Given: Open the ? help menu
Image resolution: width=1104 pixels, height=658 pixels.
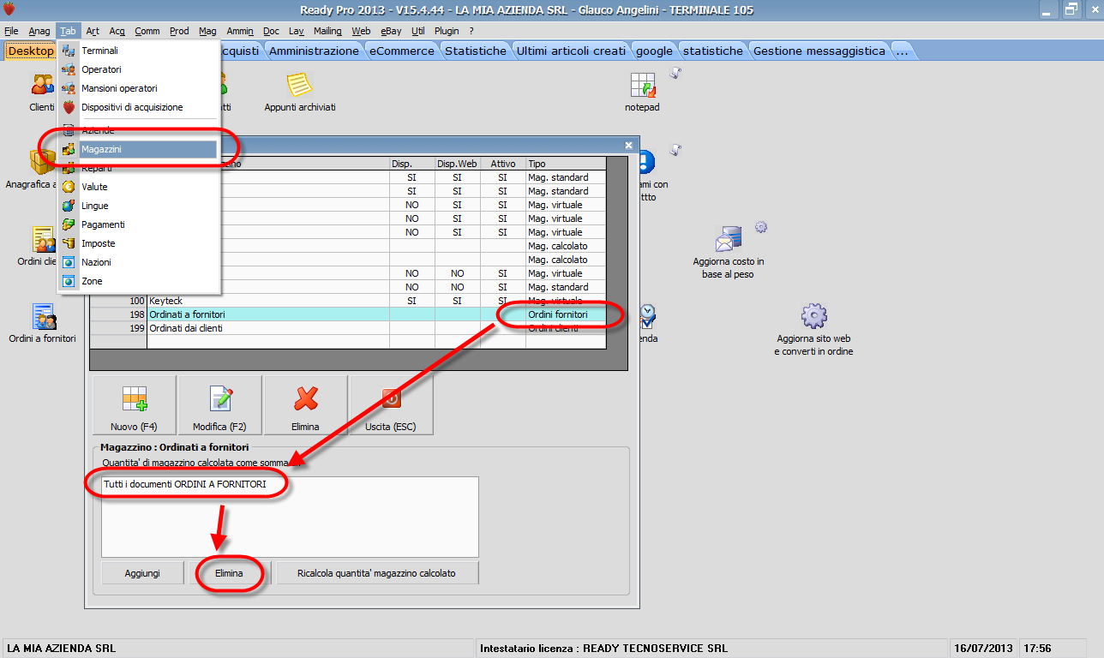Looking at the screenshot, I should (x=471, y=31).
